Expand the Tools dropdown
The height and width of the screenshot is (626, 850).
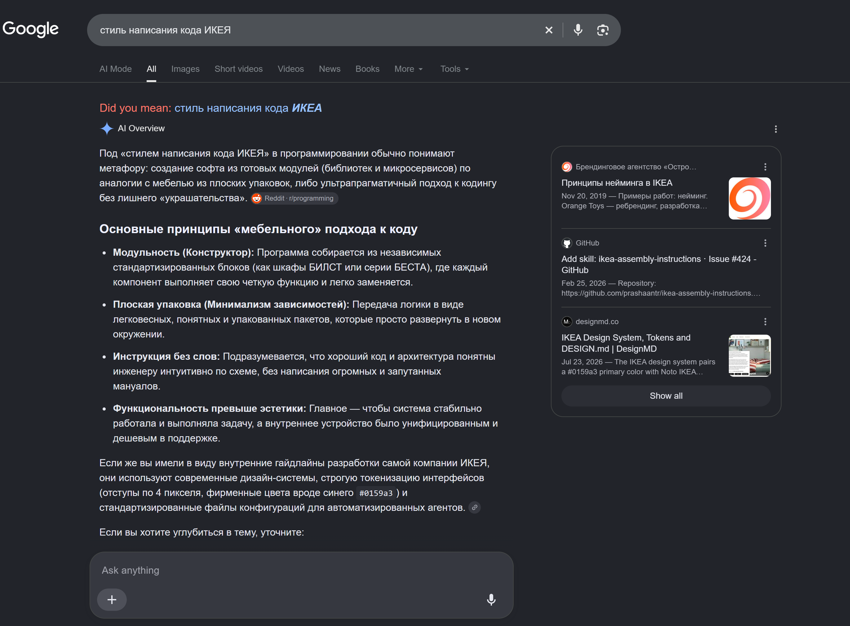pos(454,69)
